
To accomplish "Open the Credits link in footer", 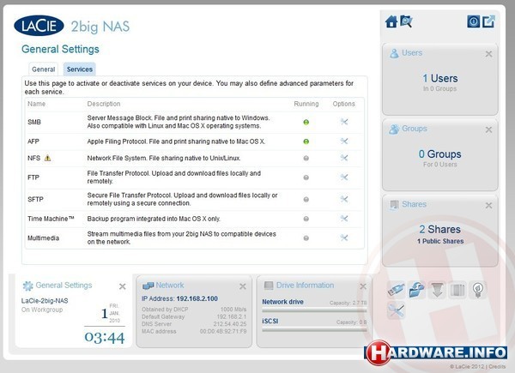I will click(x=497, y=366).
